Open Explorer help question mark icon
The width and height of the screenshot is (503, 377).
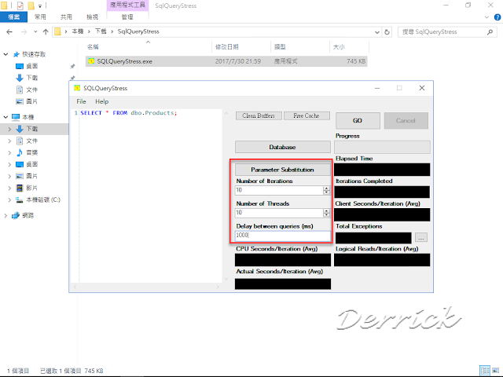point(497,17)
